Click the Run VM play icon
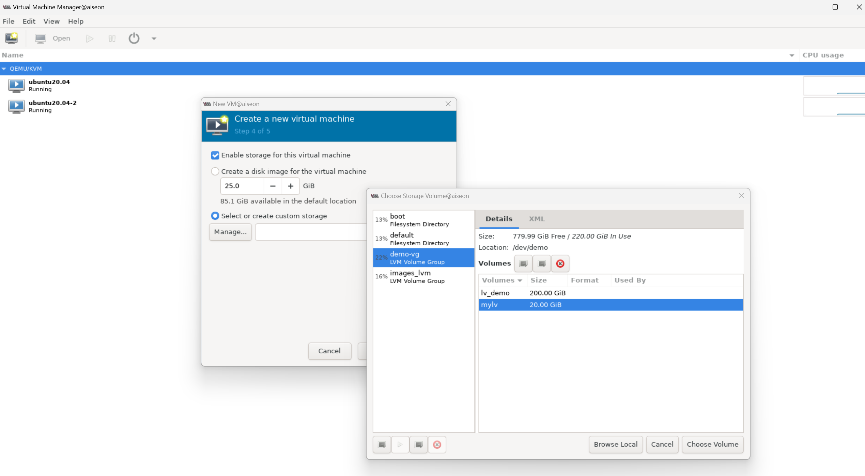Image resolution: width=865 pixels, height=476 pixels. pyautogui.click(x=90, y=39)
